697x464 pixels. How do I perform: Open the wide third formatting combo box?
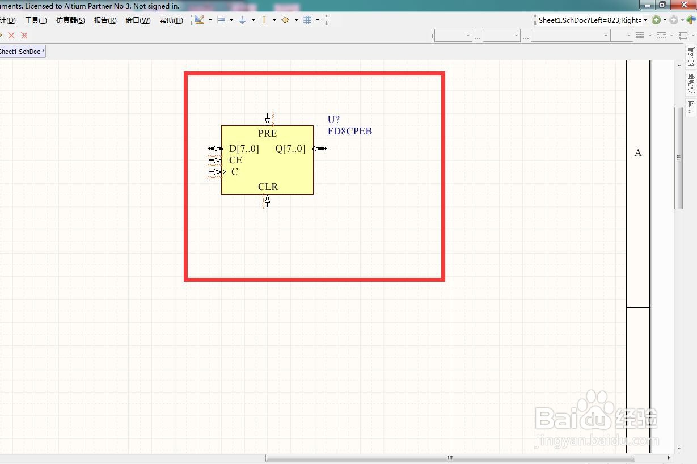(x=570, y=35)
